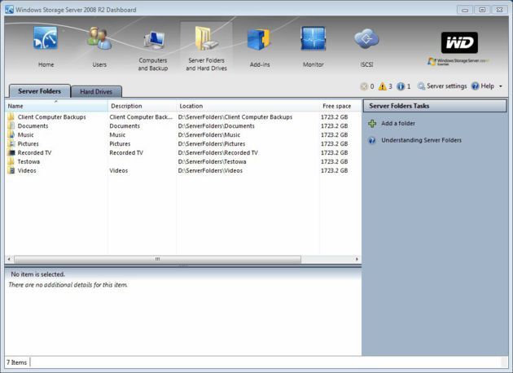Select the Videos folder name
The height and width of the screenshot is (373, 513).
coord(27,170)
